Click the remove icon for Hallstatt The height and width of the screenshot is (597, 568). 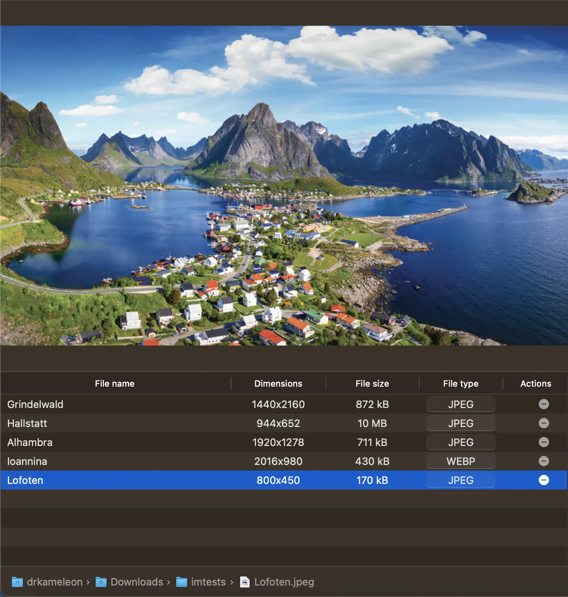pyautogui.click(x=544, y=423)
